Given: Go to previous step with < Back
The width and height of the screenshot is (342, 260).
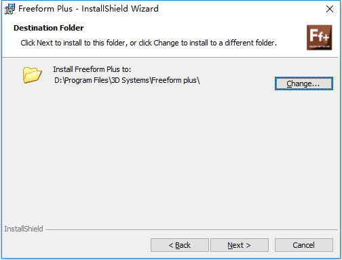Looking at the screenshot, I should [180, 245].
